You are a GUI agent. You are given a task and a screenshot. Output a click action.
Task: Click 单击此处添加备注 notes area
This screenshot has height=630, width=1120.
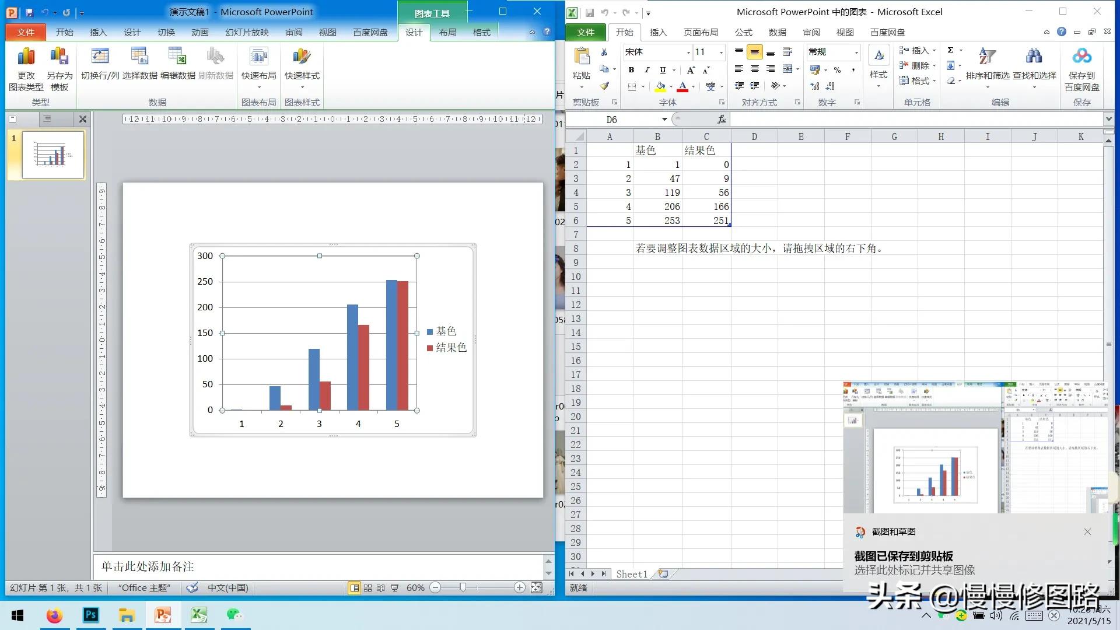click(x=318, y=566)
